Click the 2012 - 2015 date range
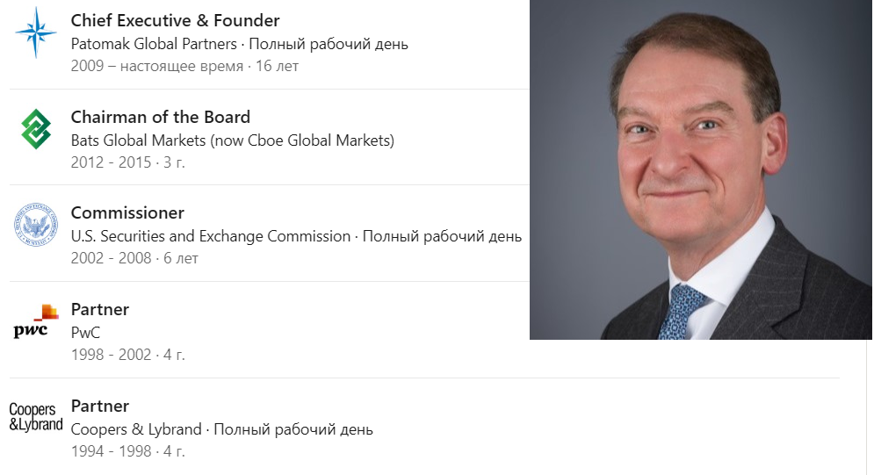Image resolution: width=874 pixels, height=475 pixels. point(108,162)
